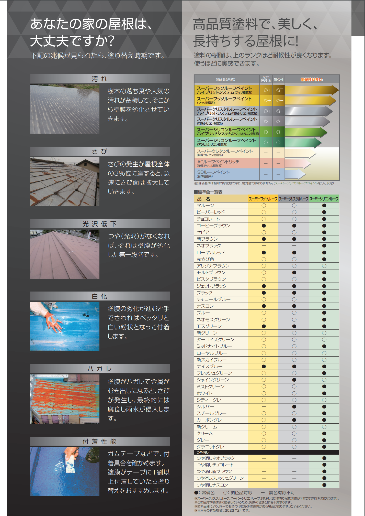Click the 光沢低下 section header bar
365x516 pixels.
click(x=100, y=224)
